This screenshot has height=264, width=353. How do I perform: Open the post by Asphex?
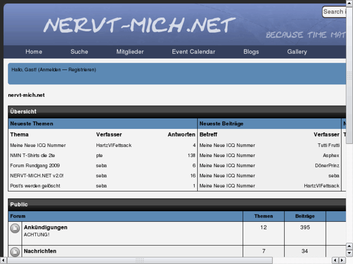point(227,155)
